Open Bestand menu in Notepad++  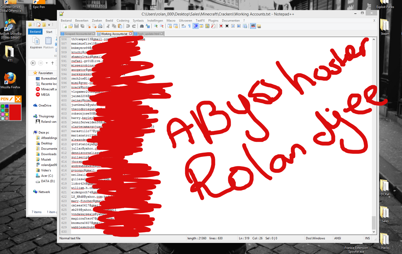(x=66, y=21)
